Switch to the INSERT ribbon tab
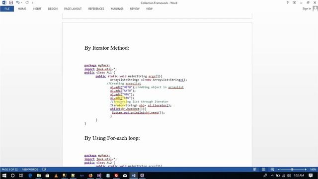This screenshot has height=179, width=318. coord(37,9)
